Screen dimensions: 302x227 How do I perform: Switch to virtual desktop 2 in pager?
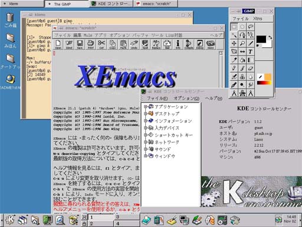pos(101,223)
